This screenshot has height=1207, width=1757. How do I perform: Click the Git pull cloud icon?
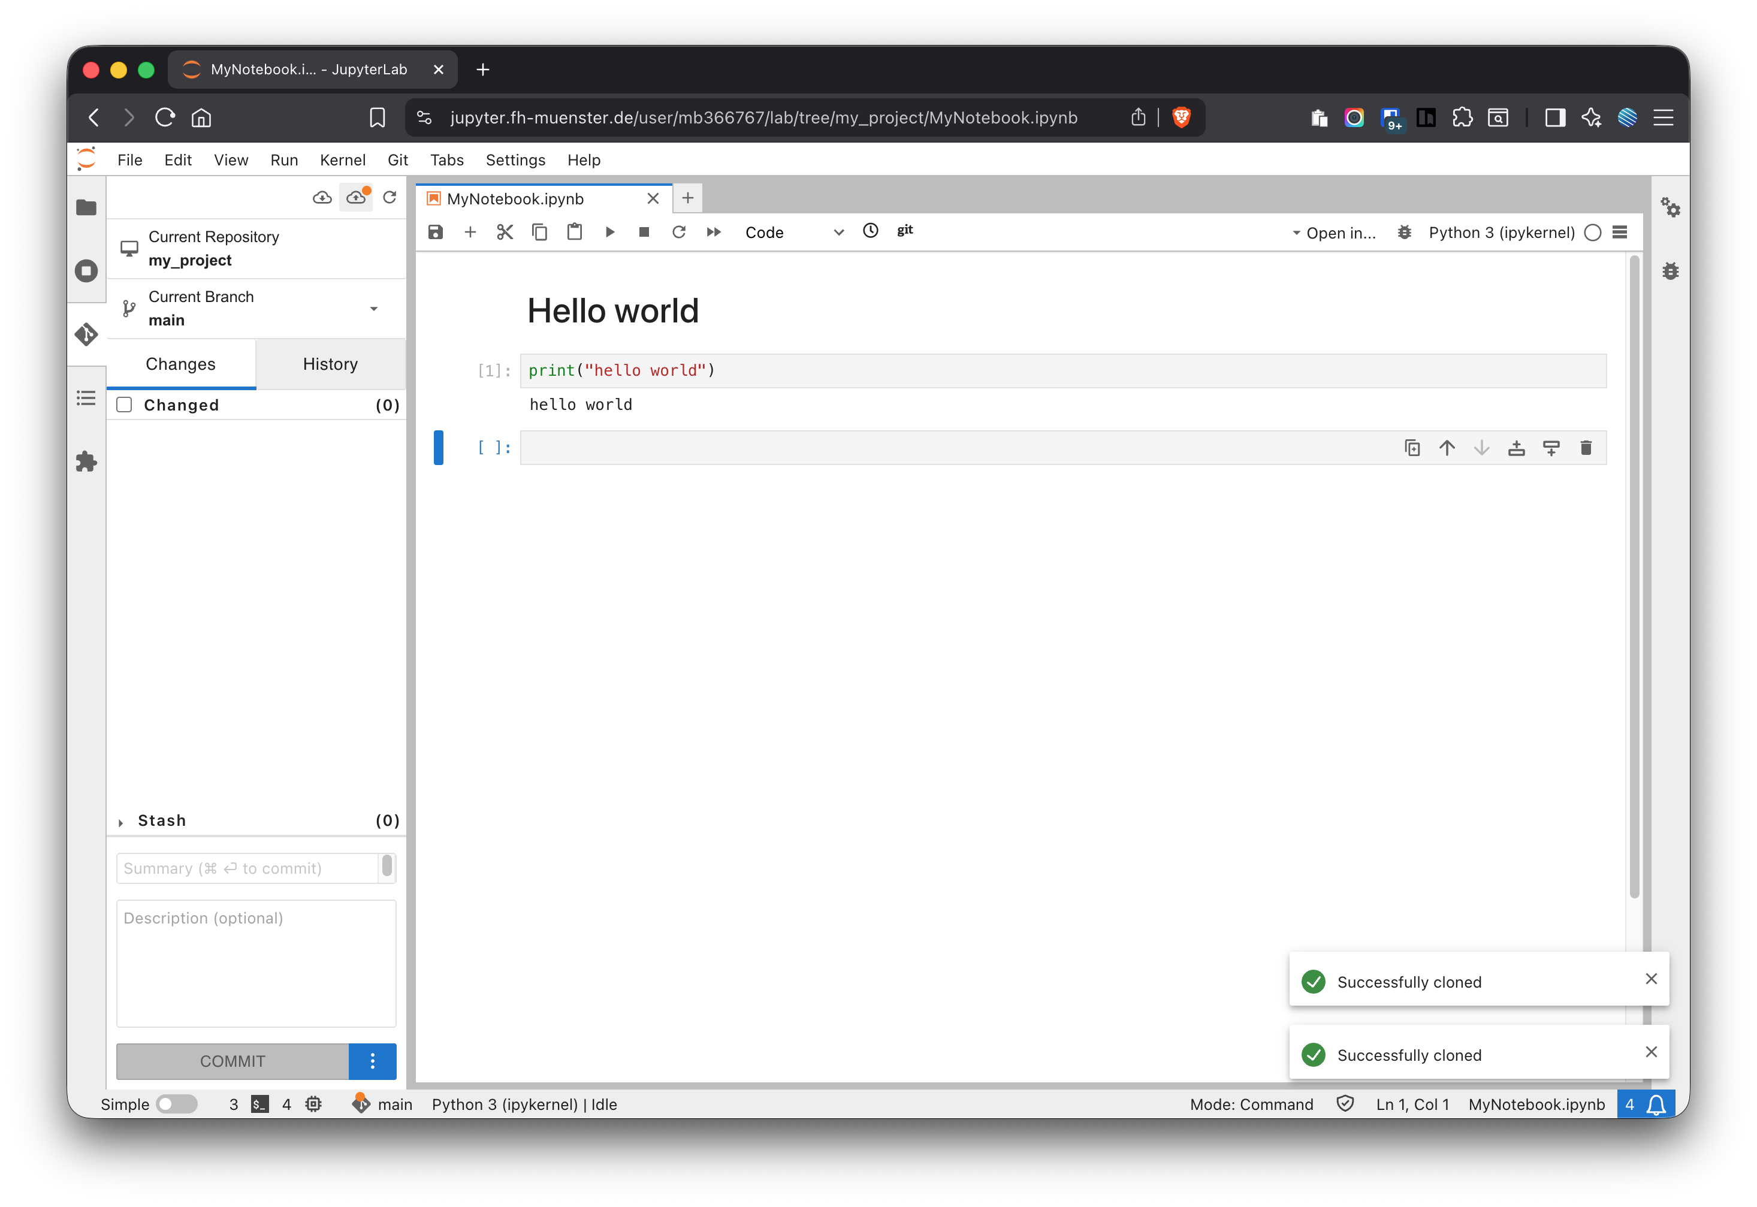pos(322,197)
